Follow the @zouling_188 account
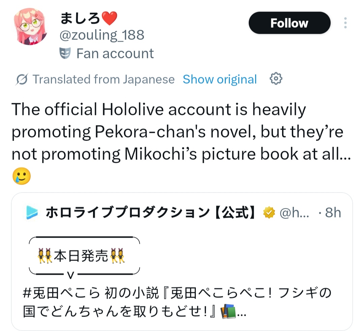 pyautogui.click(x=290, y=23)
